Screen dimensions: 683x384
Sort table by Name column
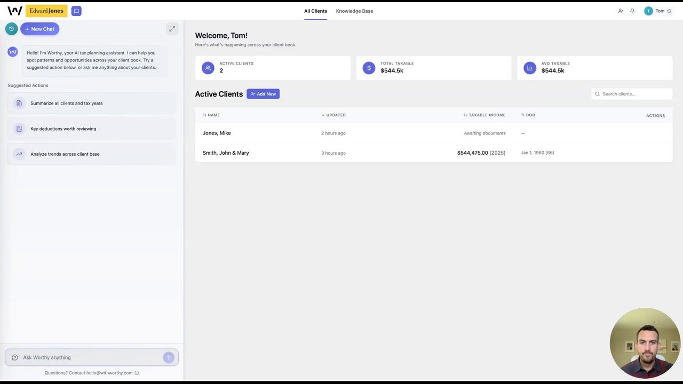pyautogui.click(x=211, y=115)
